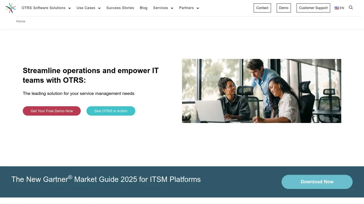Click the Streamline operations headline

point(90,75)
